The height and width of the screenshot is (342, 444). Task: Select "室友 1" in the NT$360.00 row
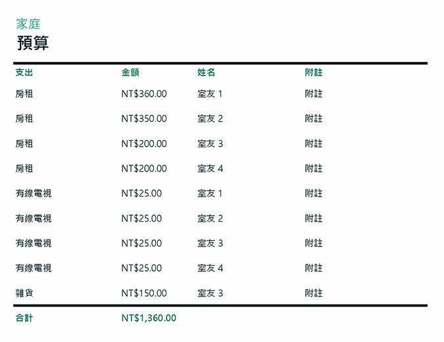point(210,94)
